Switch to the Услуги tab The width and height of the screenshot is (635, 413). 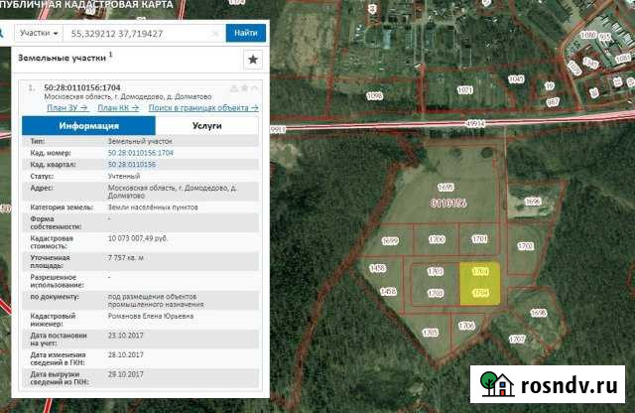(x=206, y=127)
